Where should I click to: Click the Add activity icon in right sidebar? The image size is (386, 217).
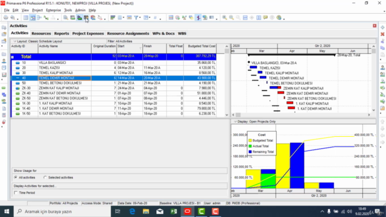point(382,27)
